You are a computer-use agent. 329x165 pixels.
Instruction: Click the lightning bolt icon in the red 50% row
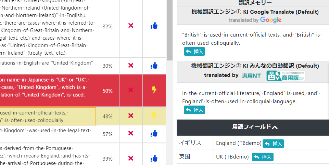coord(154,90)
